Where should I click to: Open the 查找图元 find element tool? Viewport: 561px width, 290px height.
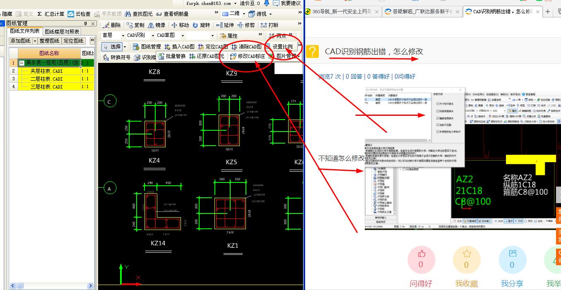pos(139,14)
